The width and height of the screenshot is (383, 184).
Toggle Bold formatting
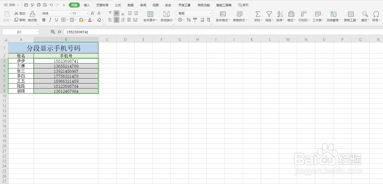44,20
